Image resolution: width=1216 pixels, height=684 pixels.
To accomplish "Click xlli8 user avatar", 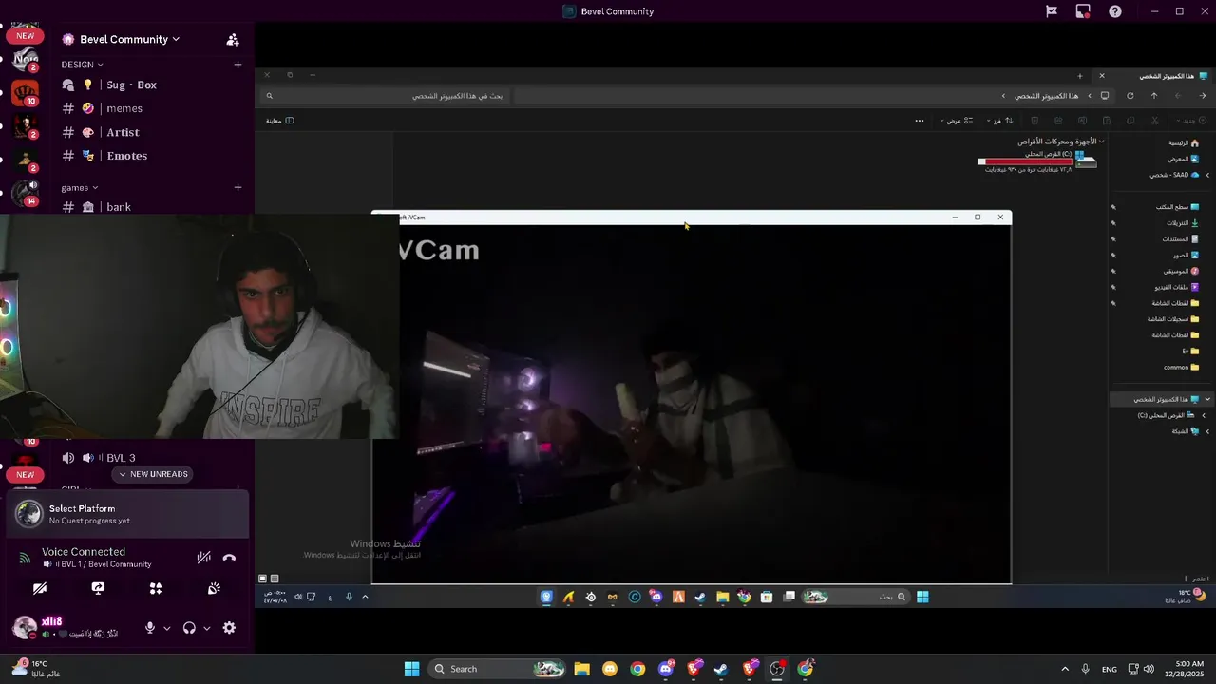I will [x=24, y=628].
